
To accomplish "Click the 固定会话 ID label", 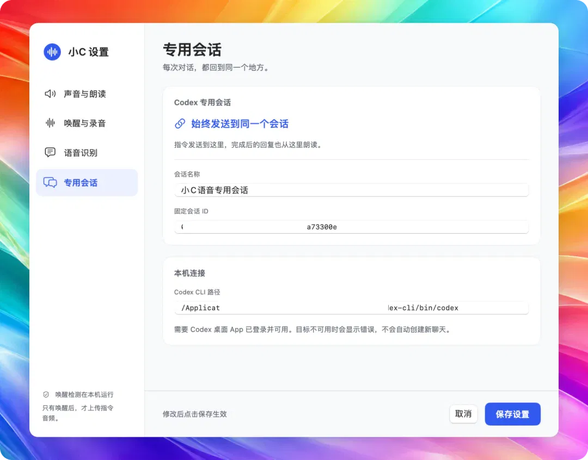I will click(191, 212).
